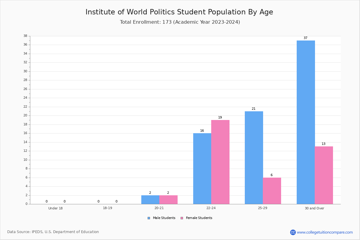This screenshot has width=360, height=240.
Task: Toggle the Female Students legend entry
Action: 196,218
